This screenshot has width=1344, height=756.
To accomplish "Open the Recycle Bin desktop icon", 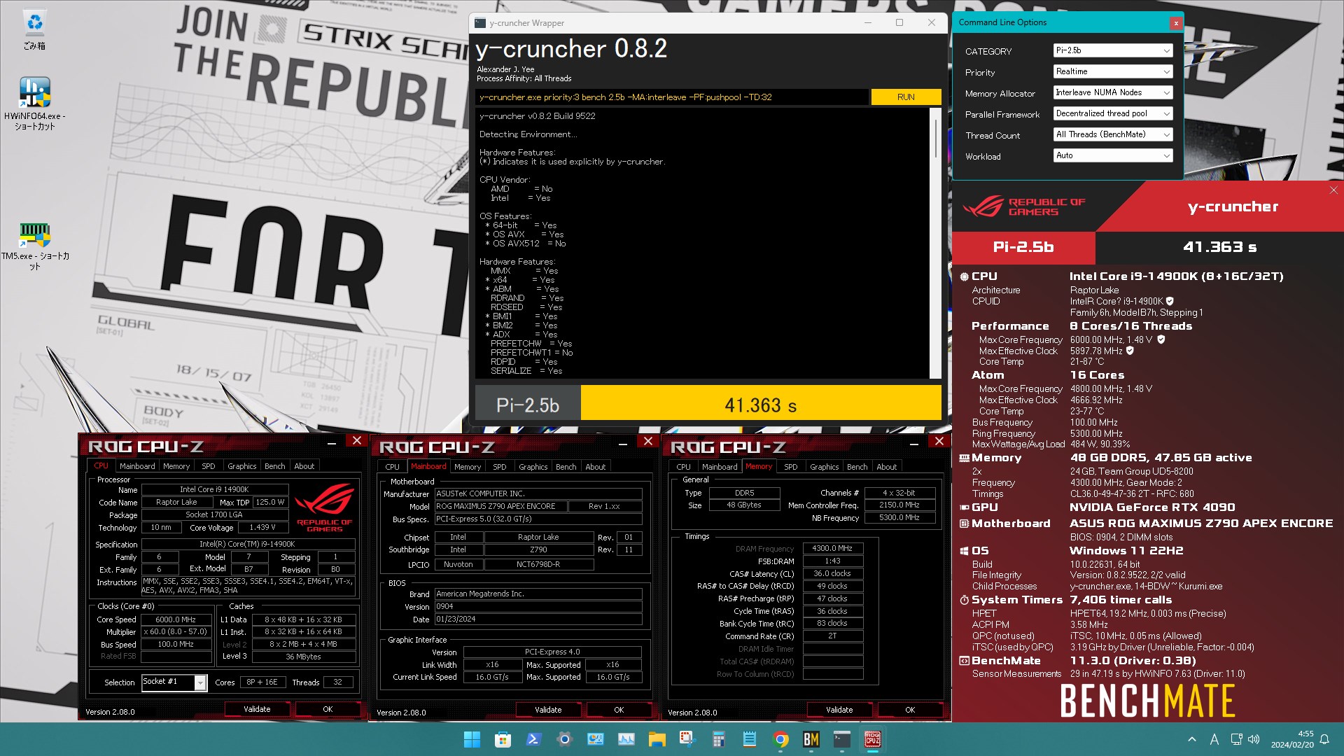I will pos(34,30).
